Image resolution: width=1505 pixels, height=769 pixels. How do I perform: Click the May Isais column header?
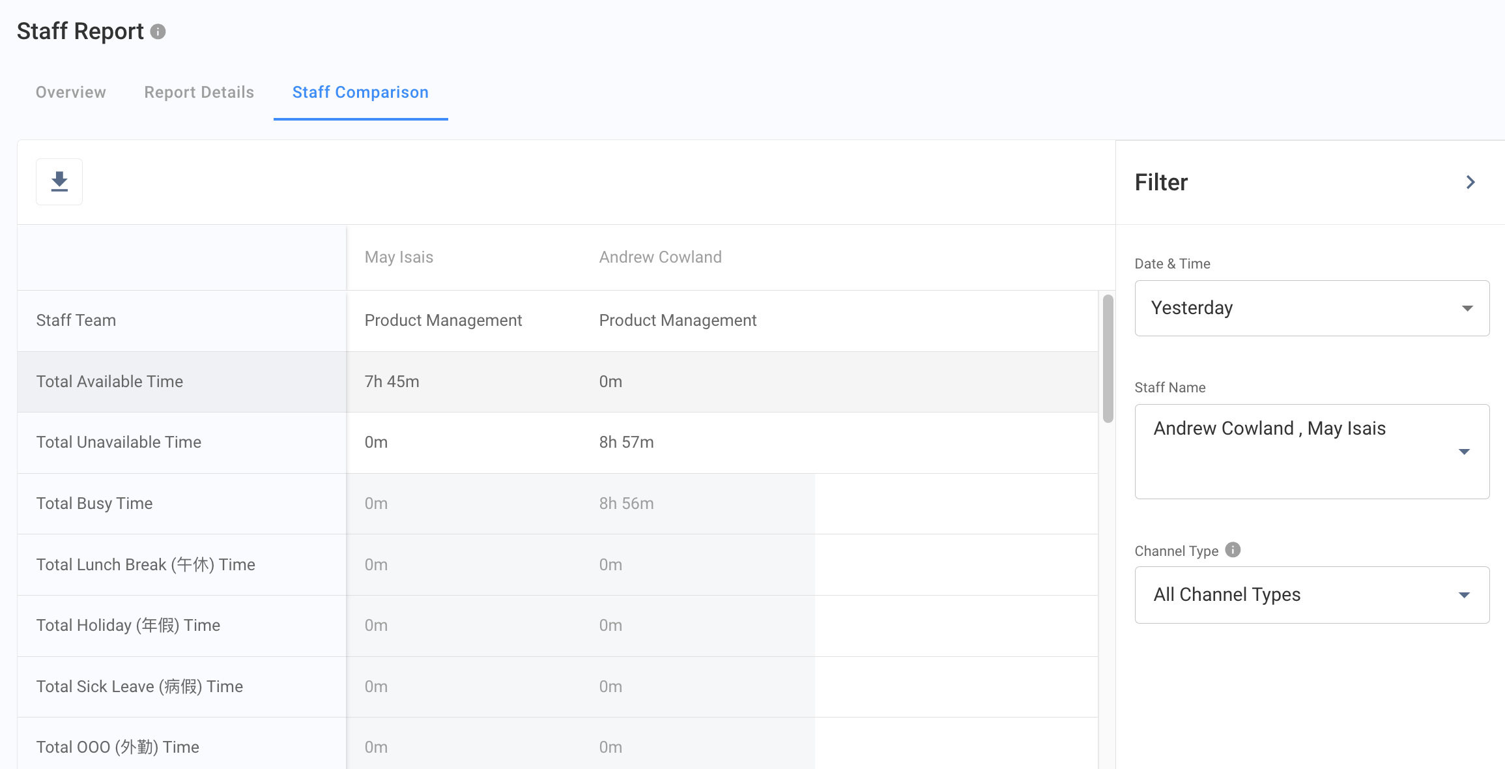399,257
